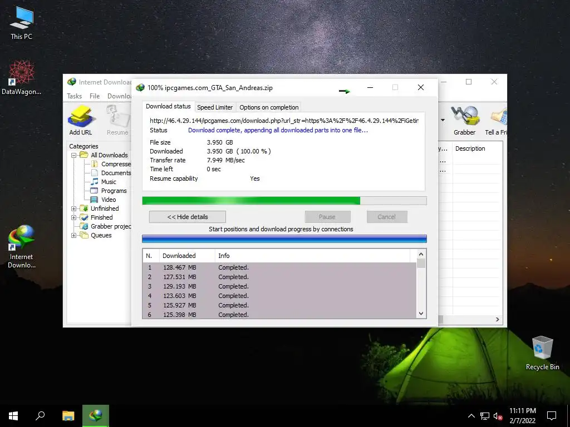570x427 pixels.
Task: Show hidden system tray icons
Action: (x=471, y=416)
